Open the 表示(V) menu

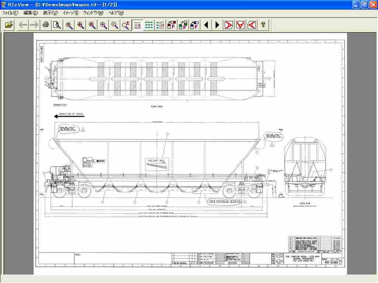(50, 13)
